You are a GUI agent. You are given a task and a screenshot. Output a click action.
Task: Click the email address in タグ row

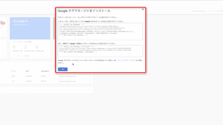(x=68, y=81)
